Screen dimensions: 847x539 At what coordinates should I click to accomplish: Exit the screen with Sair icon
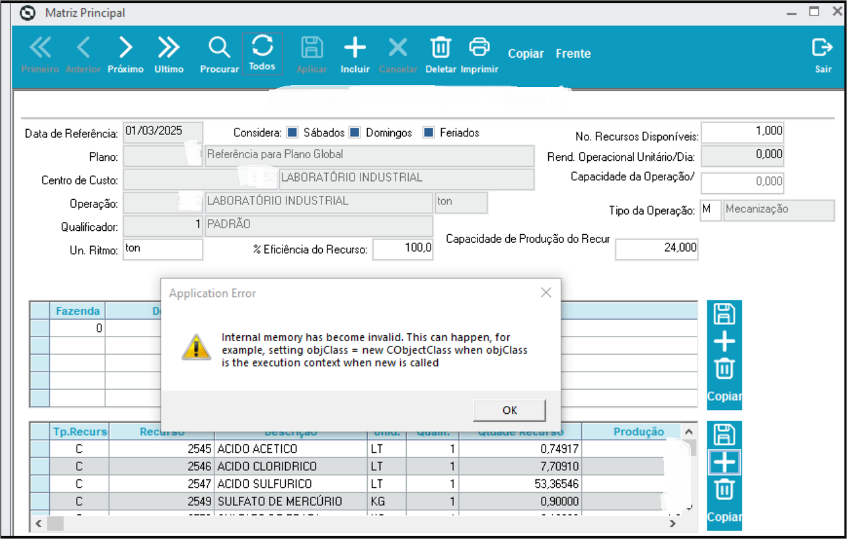point(822,49)
